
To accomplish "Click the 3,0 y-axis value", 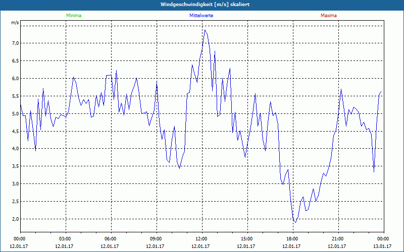I will [16, 184].
